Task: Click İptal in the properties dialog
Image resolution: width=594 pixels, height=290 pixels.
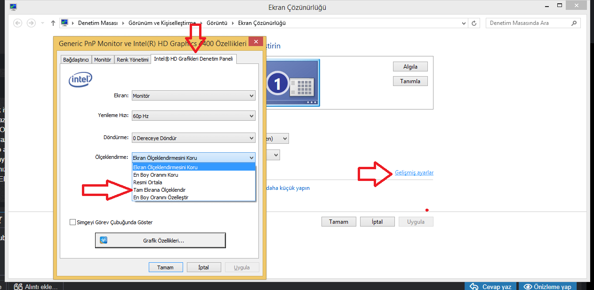Action: click(x=204, y=267)
